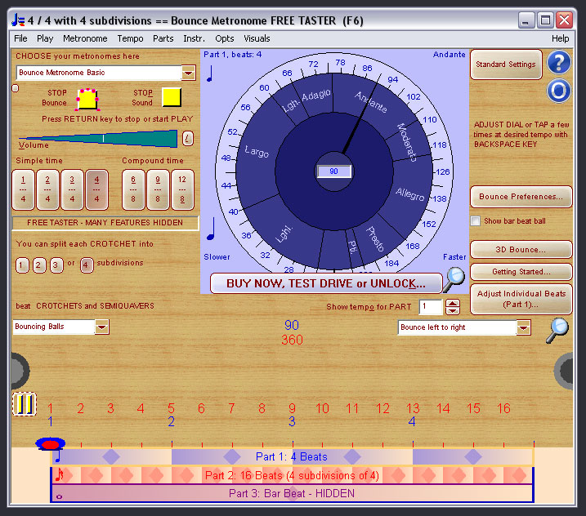
Task: Click the dark round knob at right edge
Action: point(564,371)
